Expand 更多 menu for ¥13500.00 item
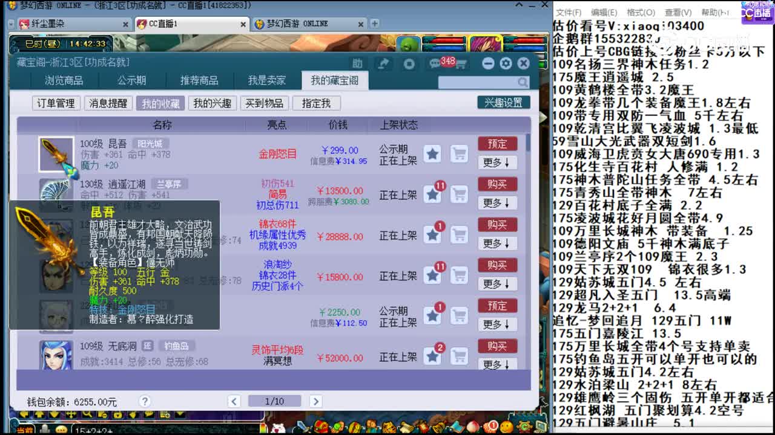Screen dimensions: 775x435 coord(497,203)
